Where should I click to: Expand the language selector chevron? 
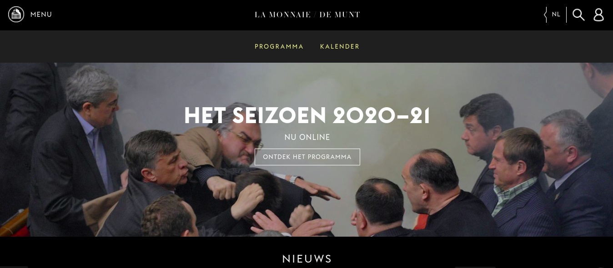pyautogui.click(x=546, y=15)
